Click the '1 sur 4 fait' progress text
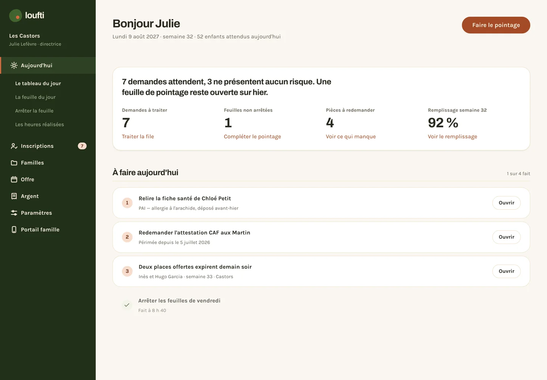Screen dimensions: 547x380 pos(519,174)
